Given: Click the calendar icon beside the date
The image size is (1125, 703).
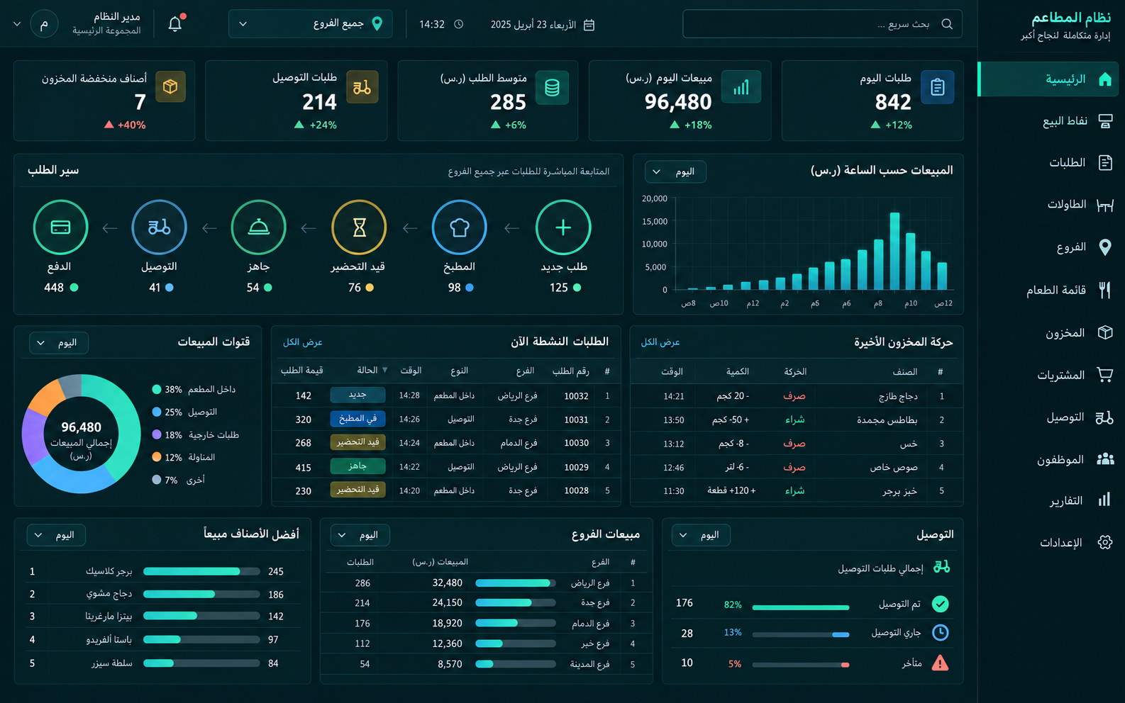Looking at the screenshot, I should click(x=589, y=25).
